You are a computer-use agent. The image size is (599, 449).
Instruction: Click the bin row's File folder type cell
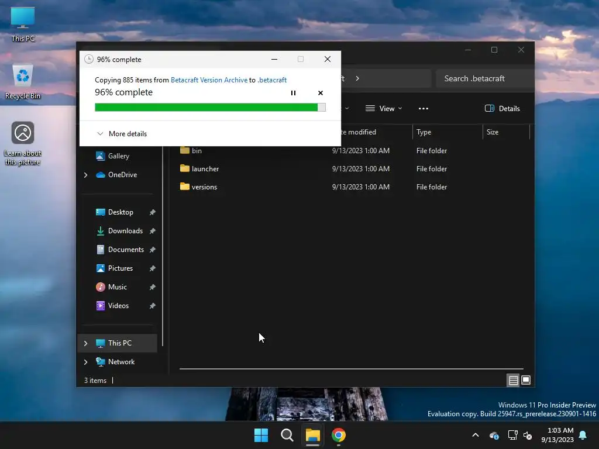pyautogui.click(x=431, y=150)
